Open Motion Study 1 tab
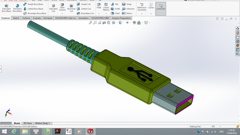240x135 pixels. (x=42, y=123)
